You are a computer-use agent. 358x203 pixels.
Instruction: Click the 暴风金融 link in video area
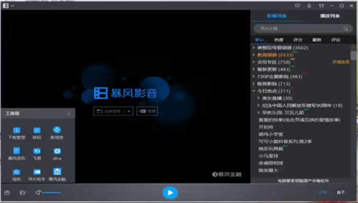(227, 174)
